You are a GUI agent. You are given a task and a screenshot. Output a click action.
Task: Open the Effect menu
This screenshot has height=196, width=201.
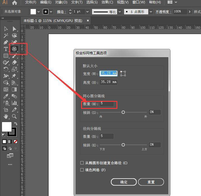[107, 2]
